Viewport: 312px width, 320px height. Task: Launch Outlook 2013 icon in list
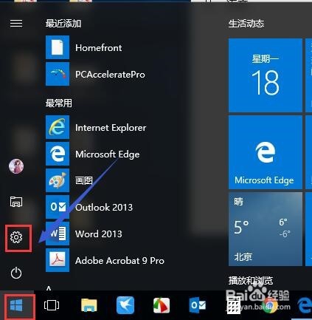[58, 207]
